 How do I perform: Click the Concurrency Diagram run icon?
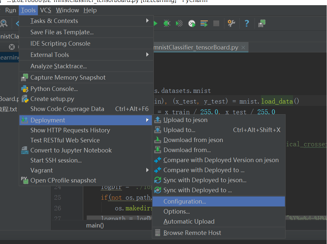204,23
